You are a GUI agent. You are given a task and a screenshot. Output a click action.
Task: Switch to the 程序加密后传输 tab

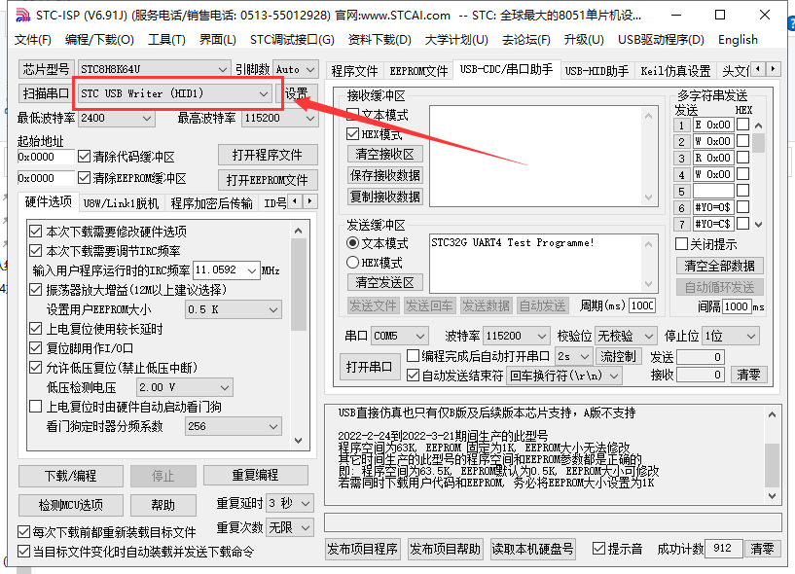[211, 203]
